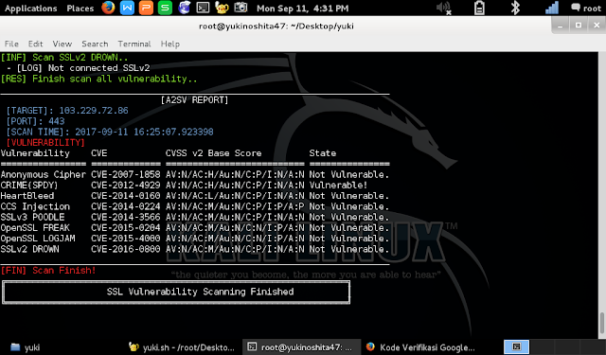
Task: Launch Firefox from the top panel
Action: pyautogui.click(x=108, y=8)
